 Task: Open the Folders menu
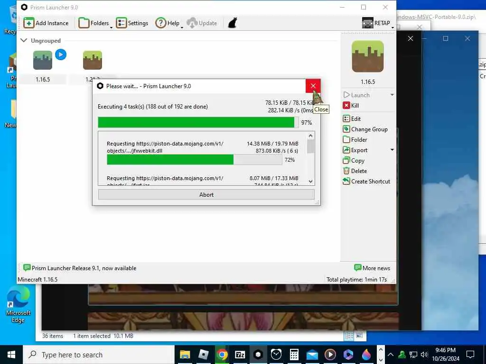(x=95, y=23)
